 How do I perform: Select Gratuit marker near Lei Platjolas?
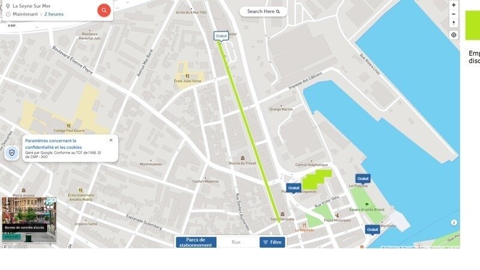pos(363,179)
